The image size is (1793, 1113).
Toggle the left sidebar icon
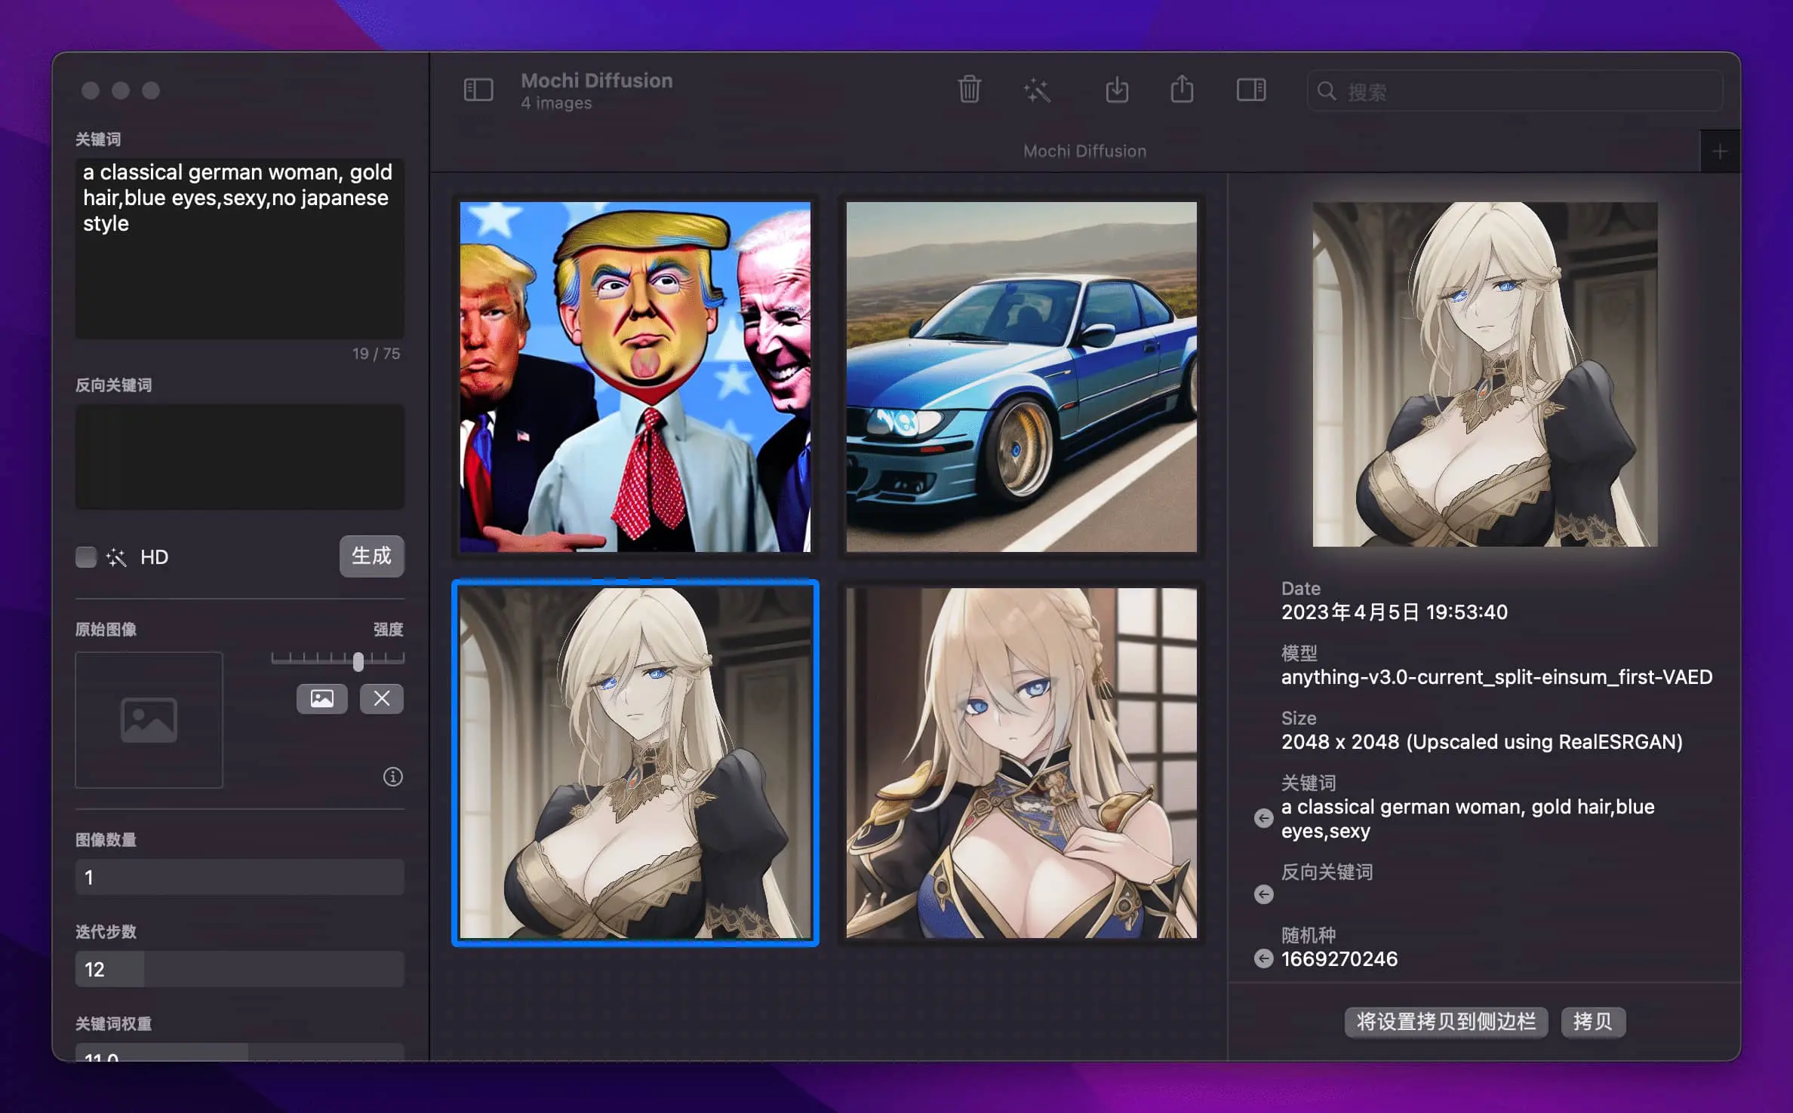478,90
